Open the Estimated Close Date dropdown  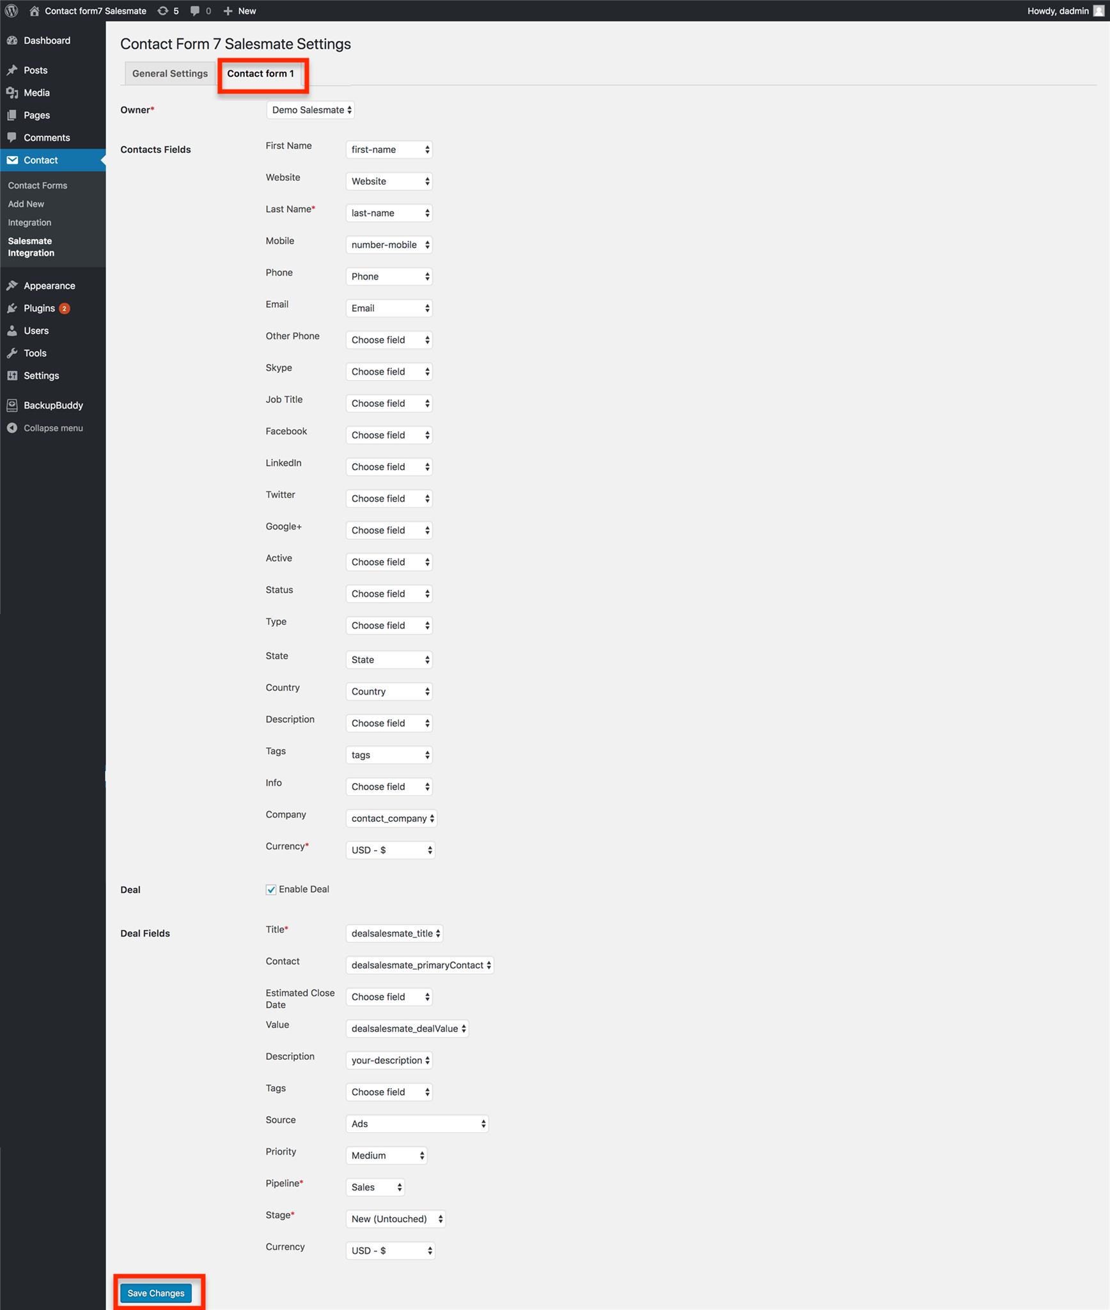click(389, 997)
